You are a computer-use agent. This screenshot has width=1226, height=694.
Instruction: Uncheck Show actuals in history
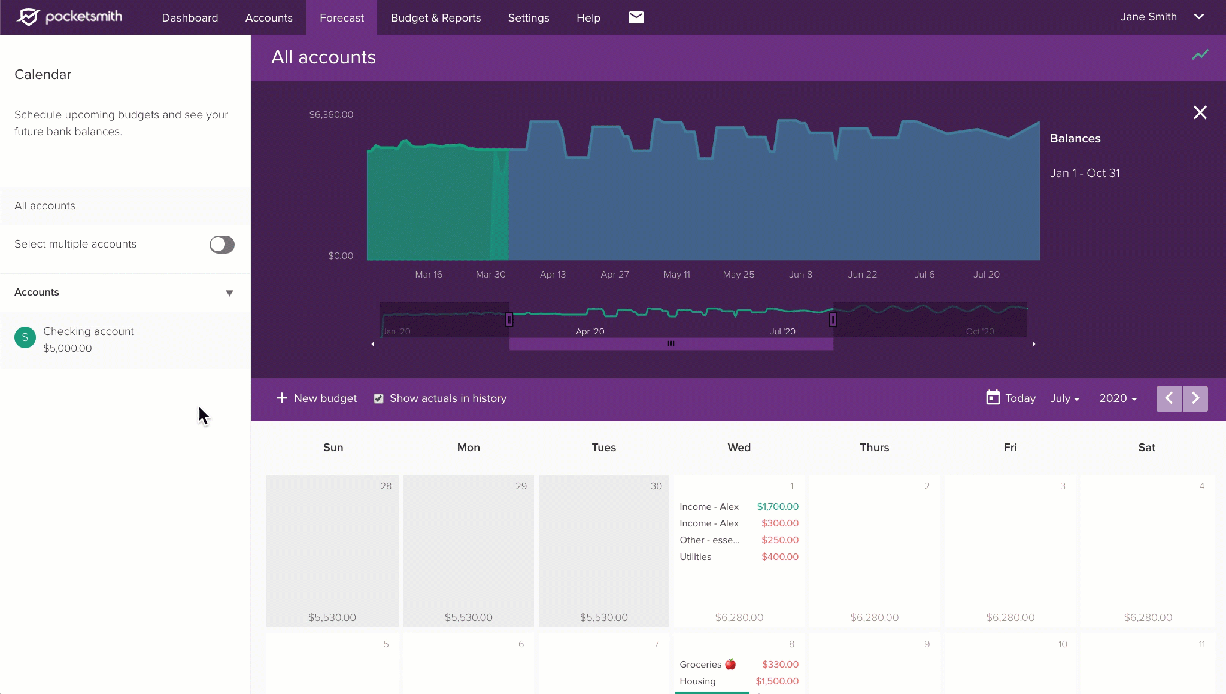pos(378,398)
